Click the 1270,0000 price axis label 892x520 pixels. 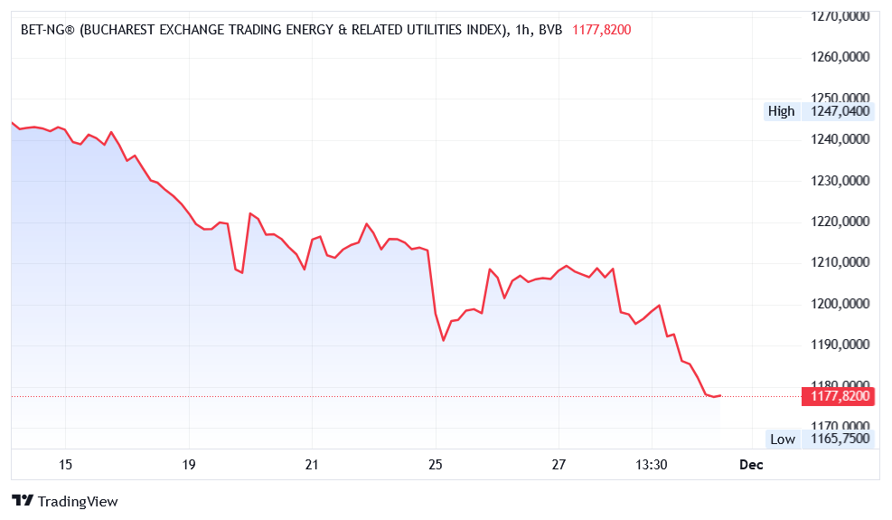(840, 16)
